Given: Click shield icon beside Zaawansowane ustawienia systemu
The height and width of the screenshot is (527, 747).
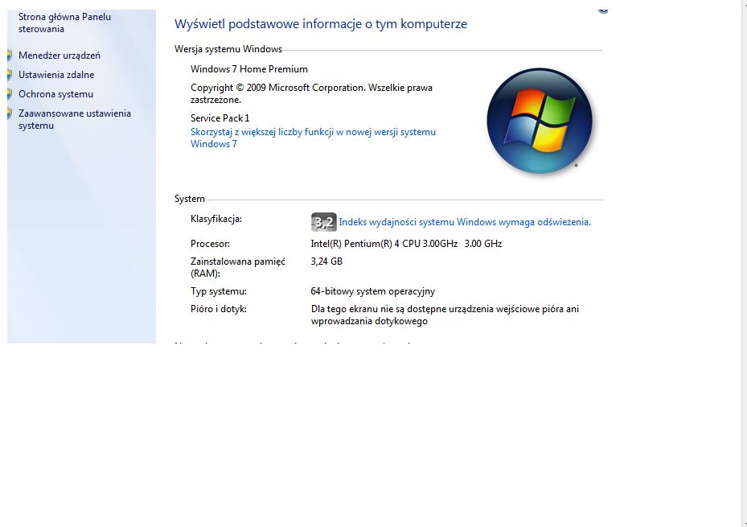Looking at the screenshot, I should point(10,113).
